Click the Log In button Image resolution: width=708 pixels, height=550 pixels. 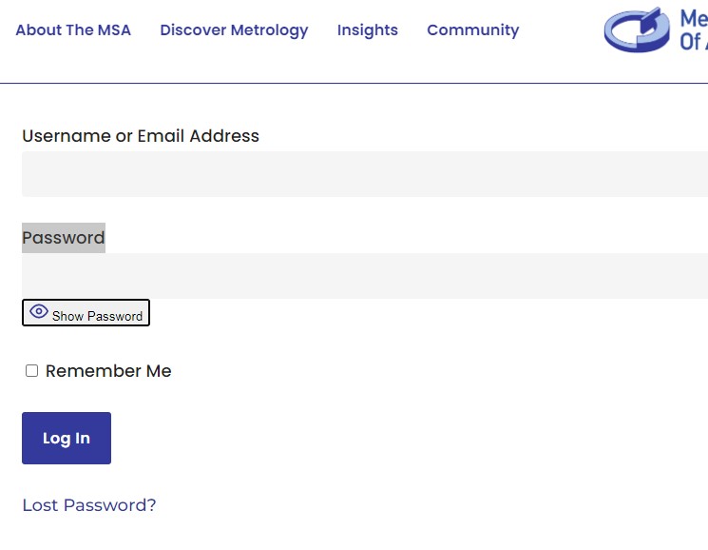click(x=67, y=438)
